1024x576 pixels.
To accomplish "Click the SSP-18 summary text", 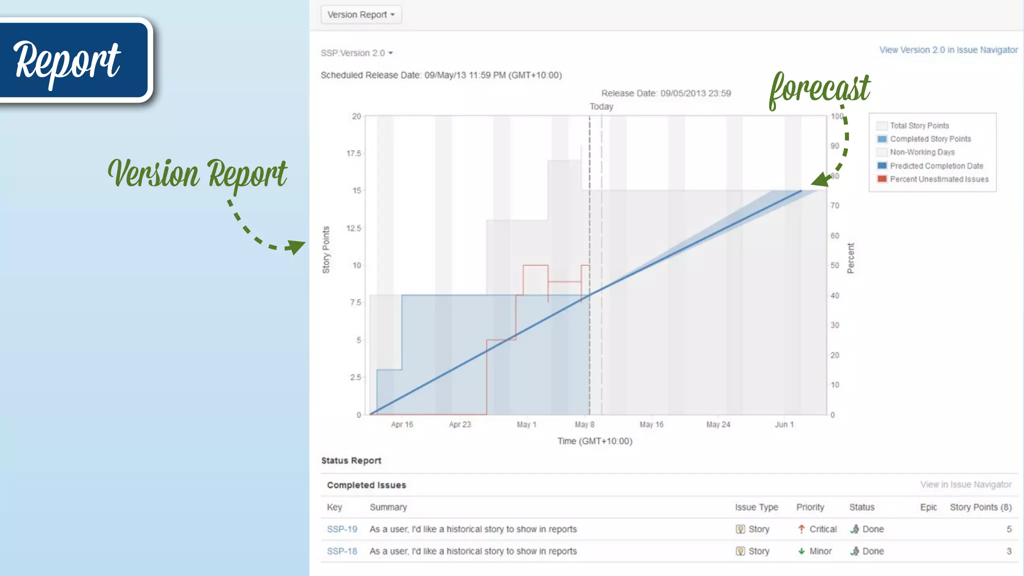I will click(x=473, y=551).
